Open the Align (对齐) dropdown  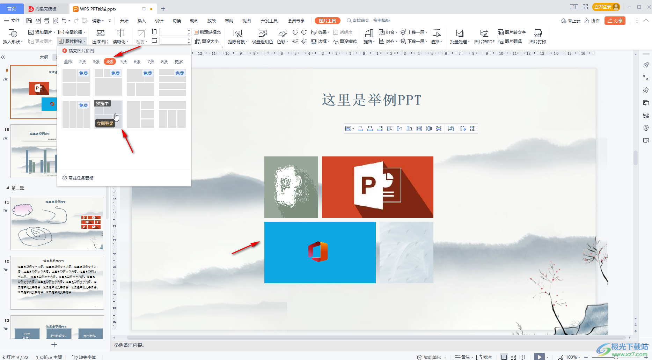(x=388, y=41)
